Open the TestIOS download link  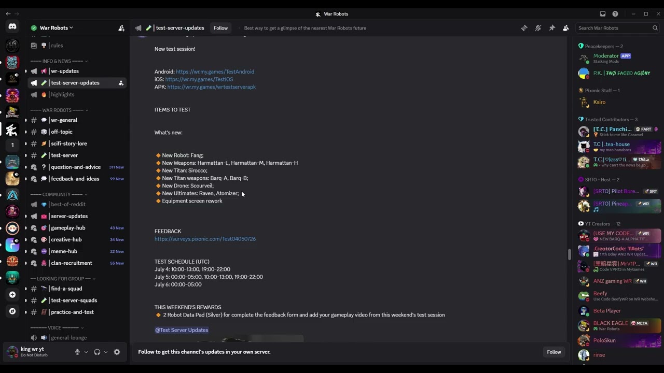tap(199, 79)
